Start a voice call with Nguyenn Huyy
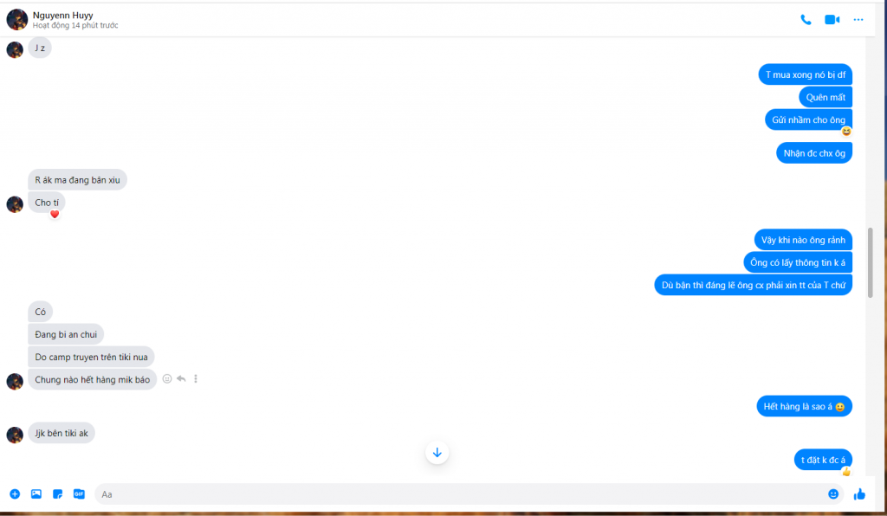Image resolution: width=887 pixels, height=516 pixels. 806,20
